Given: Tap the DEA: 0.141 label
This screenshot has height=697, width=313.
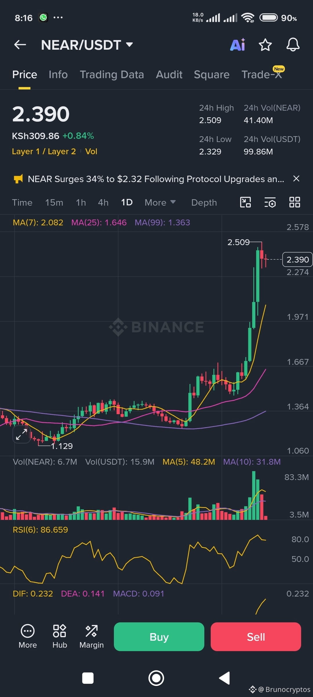Looking at the screenshot, I should 83,594.
